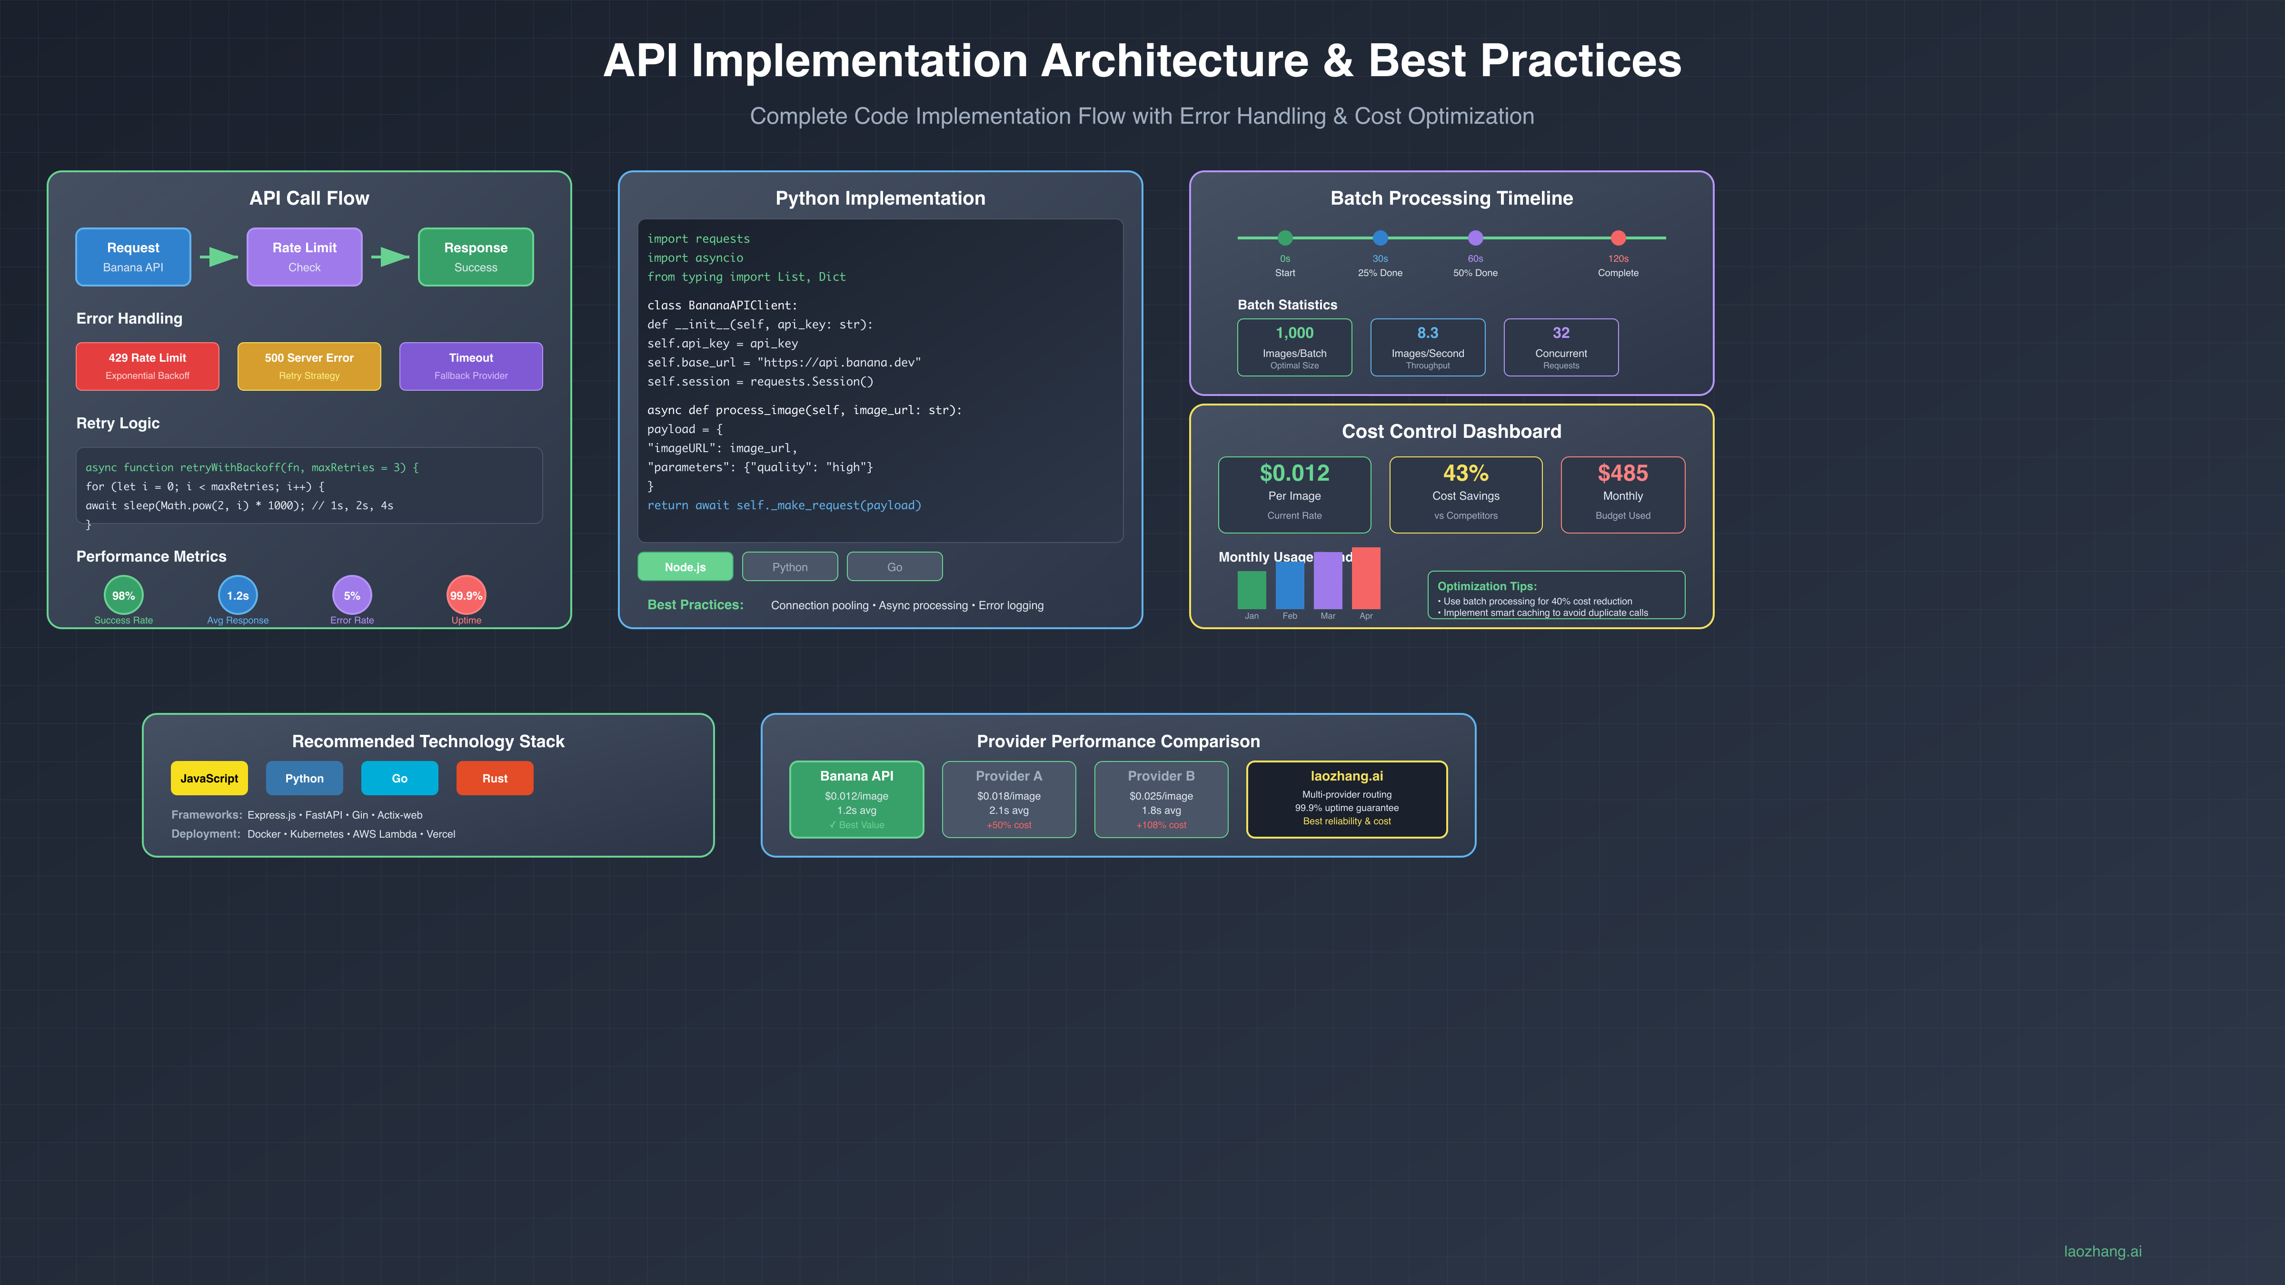Screen dimensions: 2285x1285
Task: Click the 'Recommended Technology Stack' title
Action: pos(427,741)
